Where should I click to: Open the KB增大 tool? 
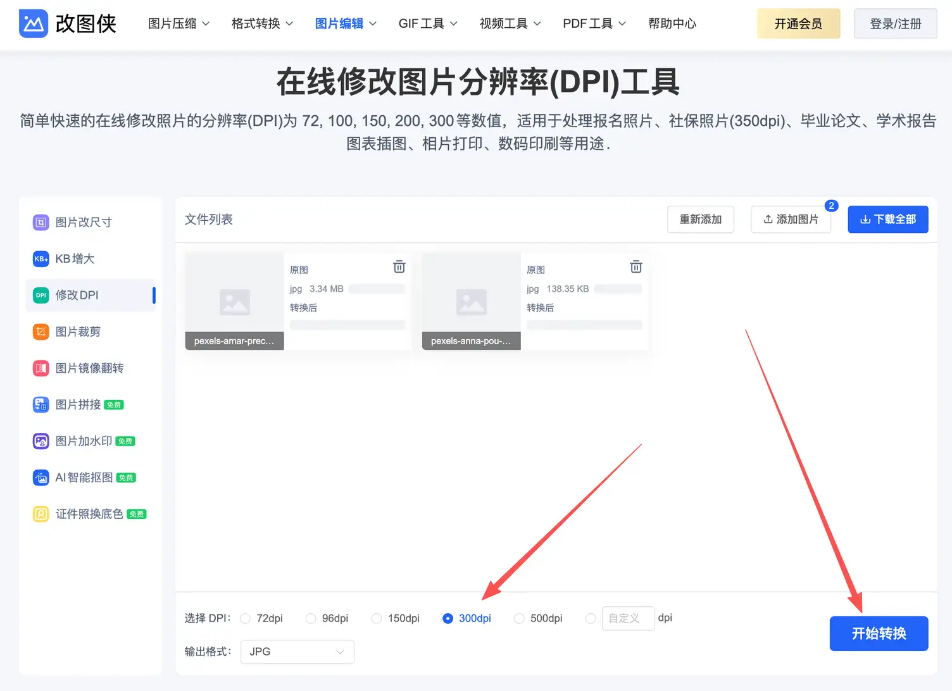pyautogui.click(x=77, y=259)
